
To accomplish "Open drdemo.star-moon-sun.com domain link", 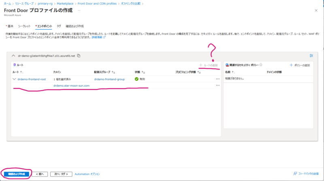I will pyautogui.click(x=72, y=86).
